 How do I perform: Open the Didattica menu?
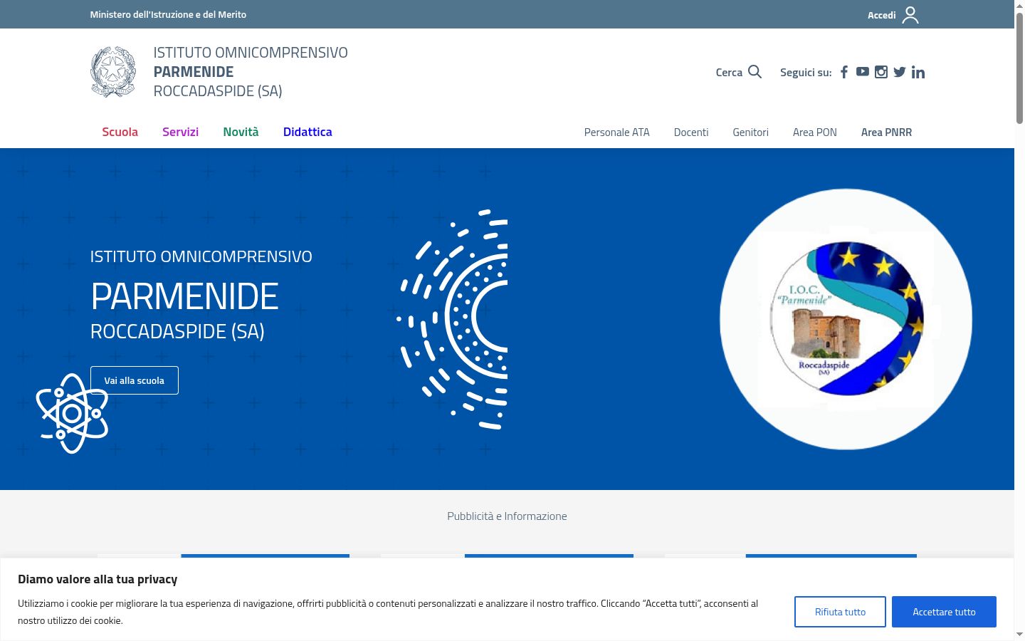(307, 132)
